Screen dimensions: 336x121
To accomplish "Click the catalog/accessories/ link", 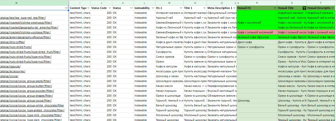I will [13, 71].
